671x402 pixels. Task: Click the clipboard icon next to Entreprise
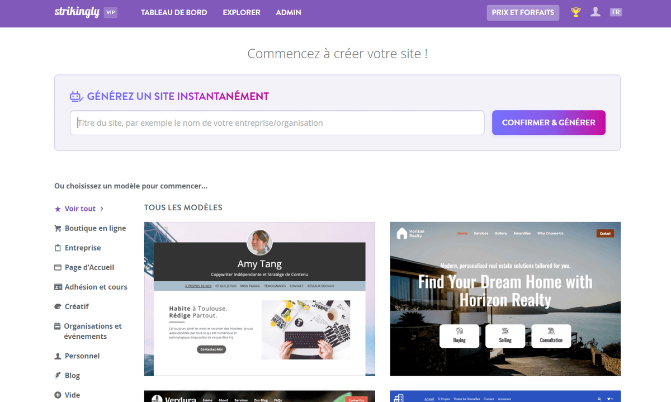click(x=57, y=247)
